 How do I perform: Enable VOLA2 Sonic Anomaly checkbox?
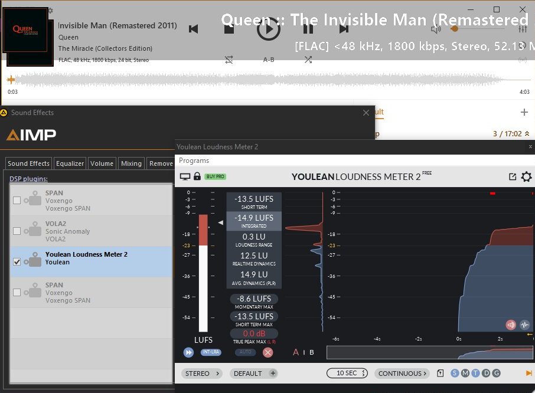pyautogui.click(x=17, y=231)
